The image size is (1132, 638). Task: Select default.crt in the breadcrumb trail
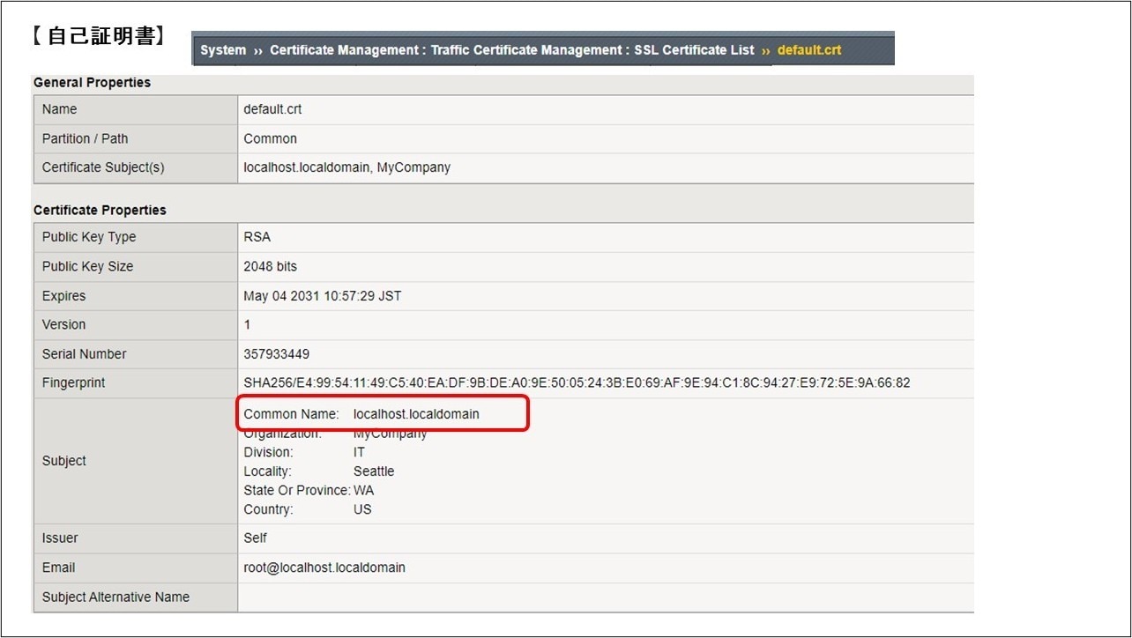[808, 50]
